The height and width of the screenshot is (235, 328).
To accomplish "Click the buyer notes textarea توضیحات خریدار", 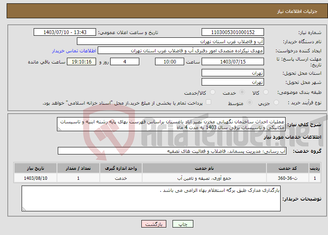I will (x=151, y=198).
